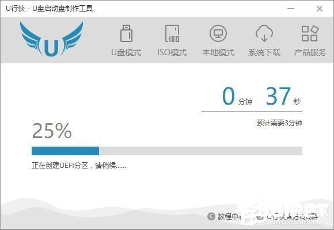Open the 产品服务 grid squares icon
The width and height of the screenshot is (334, 230).
coord(310,33)
